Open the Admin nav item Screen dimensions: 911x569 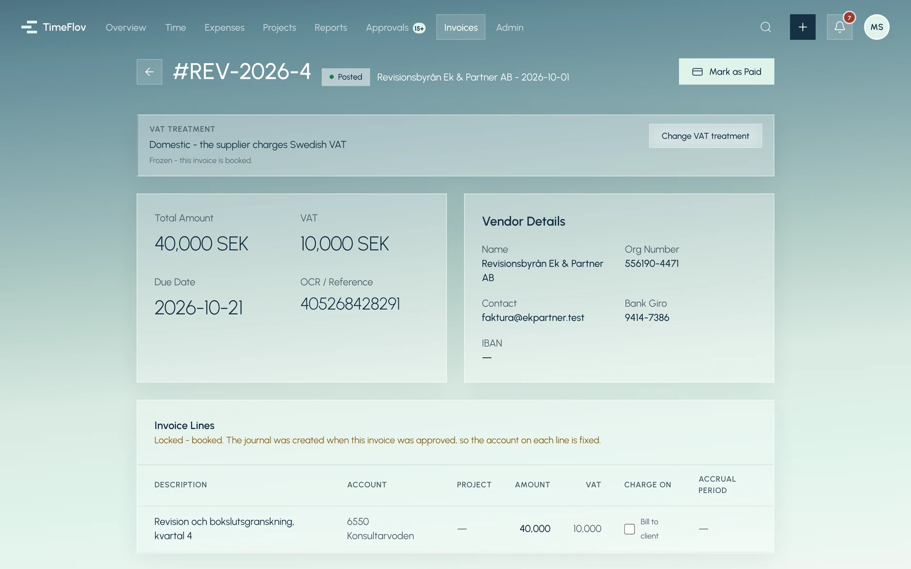510,27
